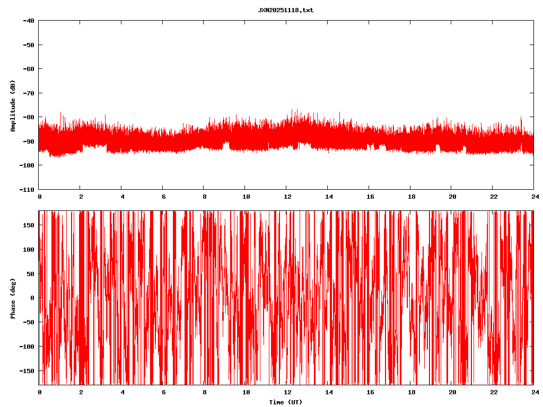Click hour 12 tick below amplitude plot
The image size is (543, 407).
click(287, 197)
